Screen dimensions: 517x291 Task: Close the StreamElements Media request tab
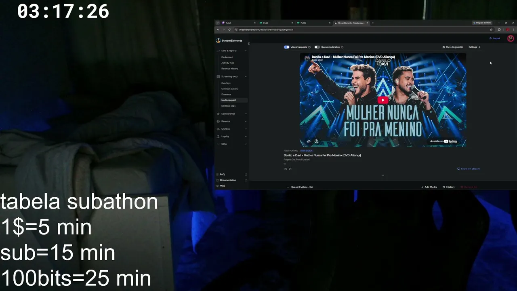click(367, 23)
